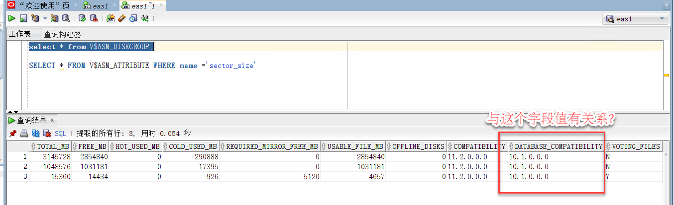Select the cell with value 3145728
674x205 pixels.
50,156
